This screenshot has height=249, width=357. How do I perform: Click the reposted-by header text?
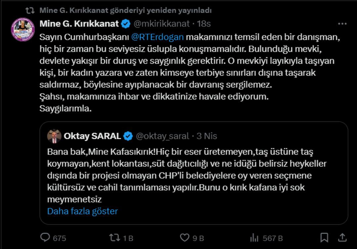pyautogui.click(x=125, y=10)
